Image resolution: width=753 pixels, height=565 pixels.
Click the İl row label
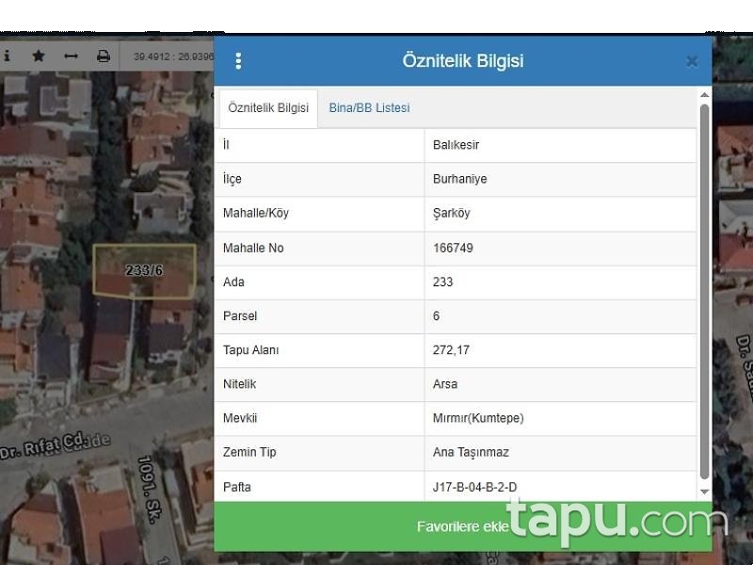(x=226, y=145)
